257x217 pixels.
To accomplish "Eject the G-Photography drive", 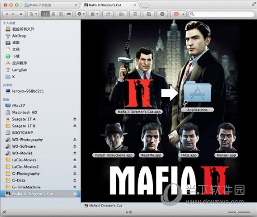I will [75, 174].
